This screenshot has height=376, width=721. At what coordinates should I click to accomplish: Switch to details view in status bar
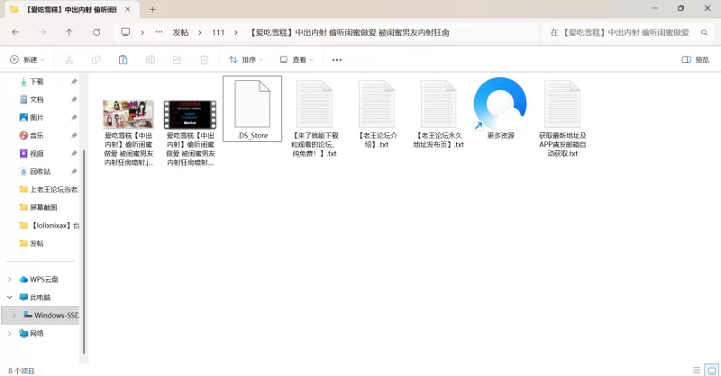[696, 370]
